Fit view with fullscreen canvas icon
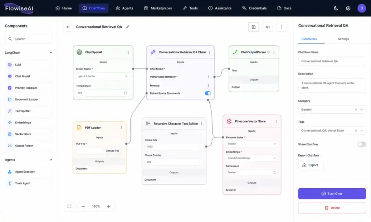 coord(69,206)
